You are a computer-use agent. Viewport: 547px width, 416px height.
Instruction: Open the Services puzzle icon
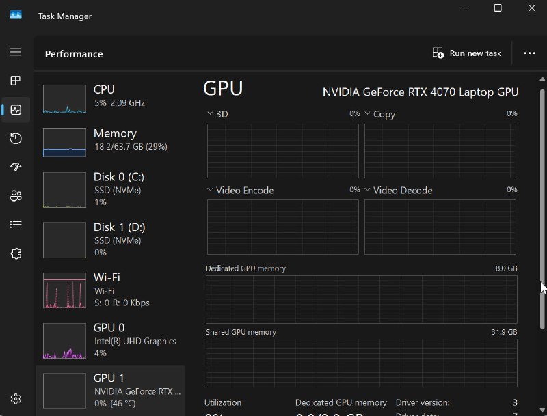pos(15,253)
